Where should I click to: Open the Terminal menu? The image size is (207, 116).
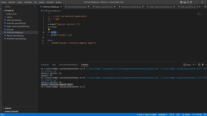point(50,2)
